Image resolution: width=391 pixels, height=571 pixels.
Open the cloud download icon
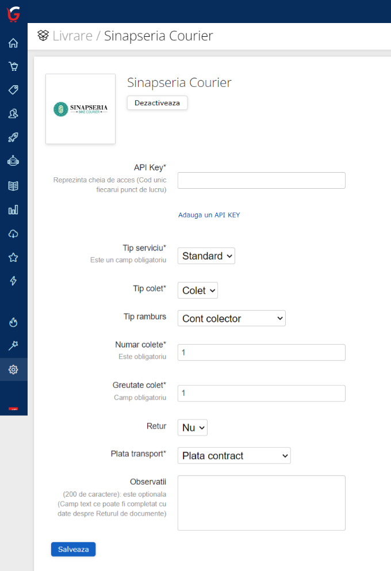pyautogui.click(x=13, y=233)
